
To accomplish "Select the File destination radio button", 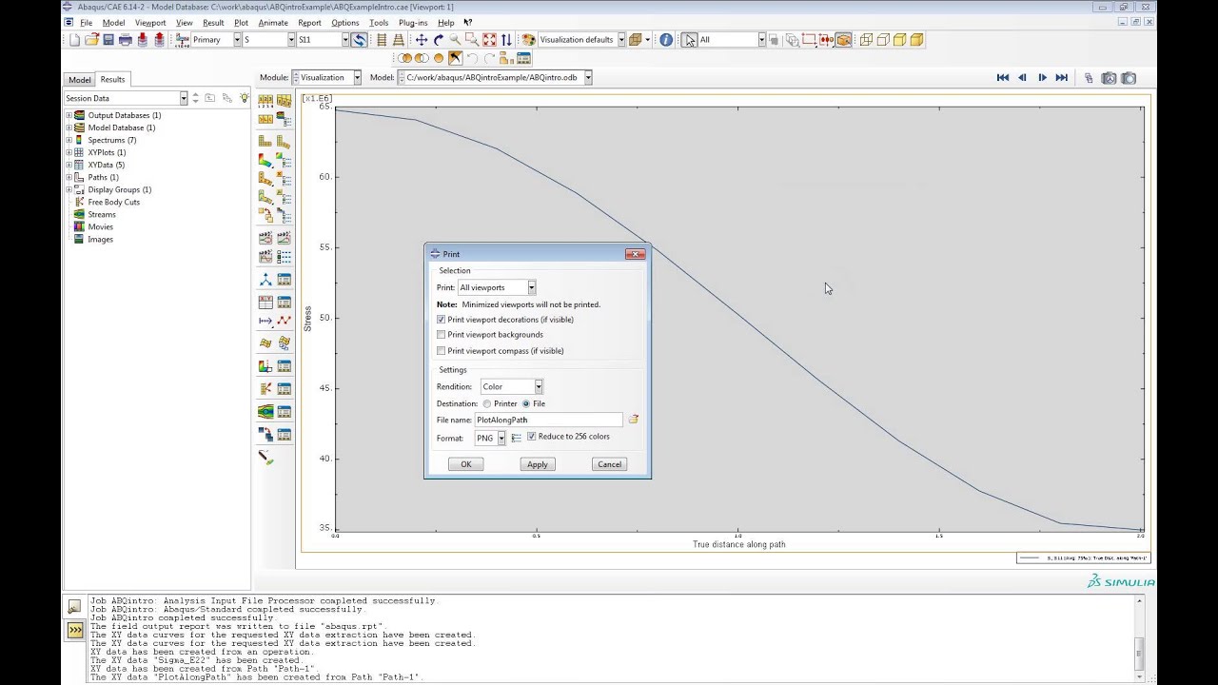I will click(x=526, y=404).
